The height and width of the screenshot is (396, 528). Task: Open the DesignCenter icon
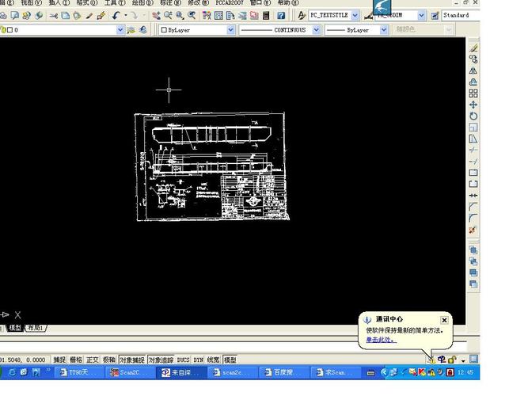click(x=218, y=16)
